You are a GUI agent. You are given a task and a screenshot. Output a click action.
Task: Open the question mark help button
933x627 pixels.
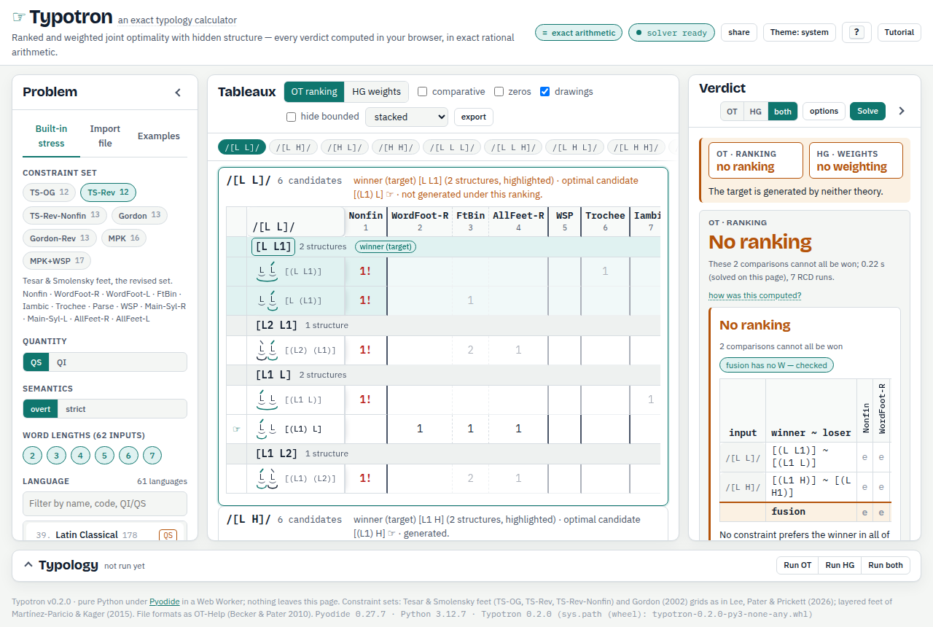(856, 32)
